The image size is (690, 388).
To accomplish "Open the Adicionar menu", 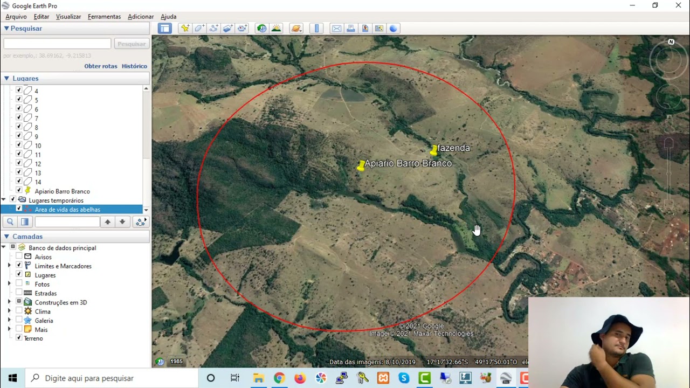I will 141,17.
